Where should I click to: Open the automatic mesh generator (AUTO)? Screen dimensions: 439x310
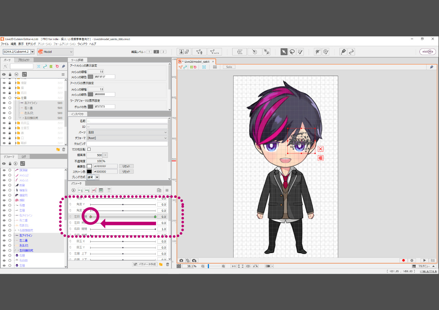click(x=215, y=52)
